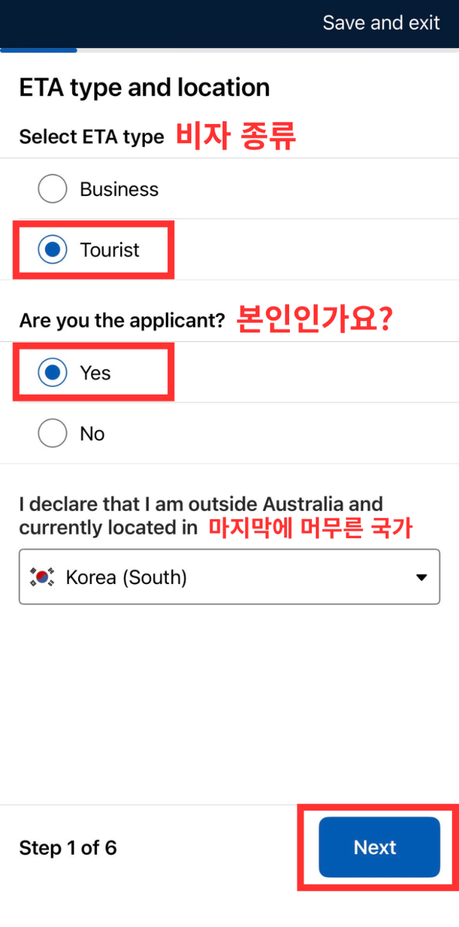Click the No option label text

tap(93, 434)
